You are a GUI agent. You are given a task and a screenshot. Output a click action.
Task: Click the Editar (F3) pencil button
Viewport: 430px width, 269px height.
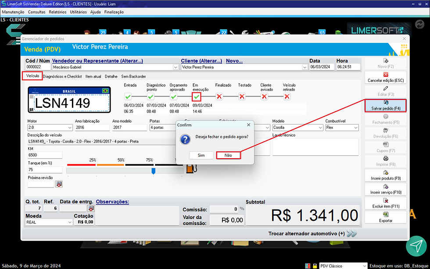[x=385, y=91]
